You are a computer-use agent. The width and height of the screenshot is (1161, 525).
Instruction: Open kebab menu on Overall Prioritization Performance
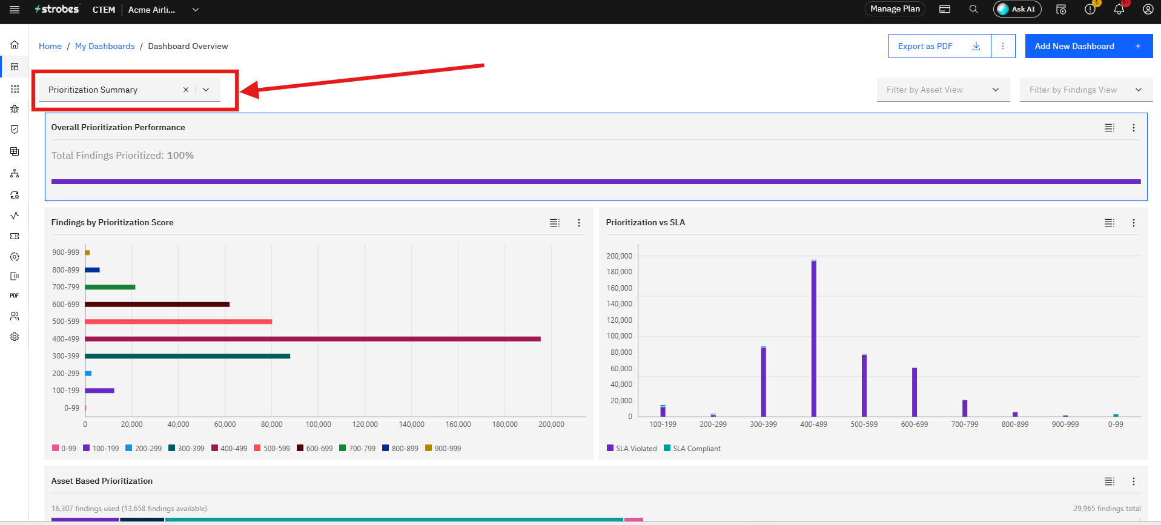click(1134, 128)
